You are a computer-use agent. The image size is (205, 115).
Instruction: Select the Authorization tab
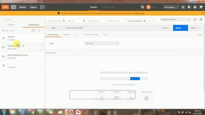tap(53, 34)
